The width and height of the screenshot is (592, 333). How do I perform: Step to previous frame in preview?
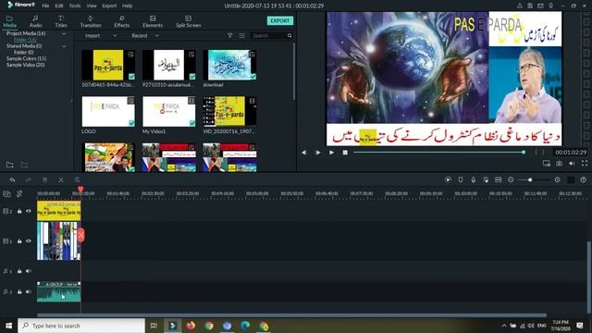click(x=304, y=152)
